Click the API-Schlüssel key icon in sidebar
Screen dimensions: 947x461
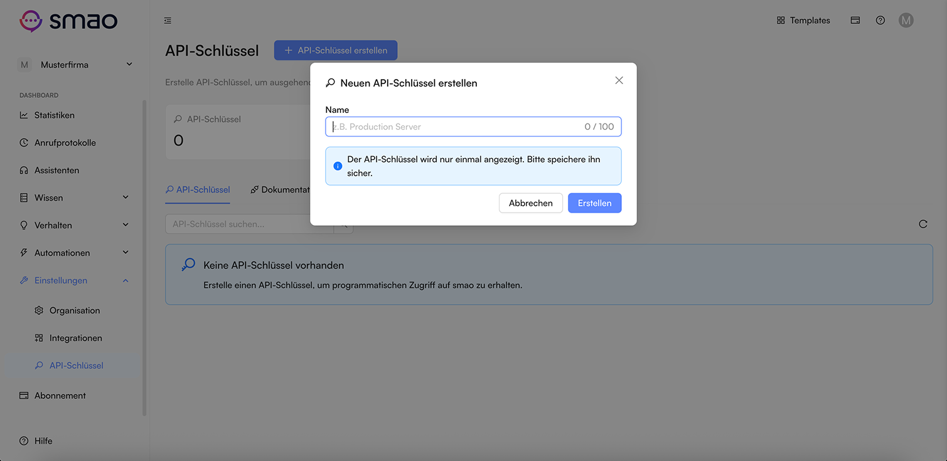(39, 366)
